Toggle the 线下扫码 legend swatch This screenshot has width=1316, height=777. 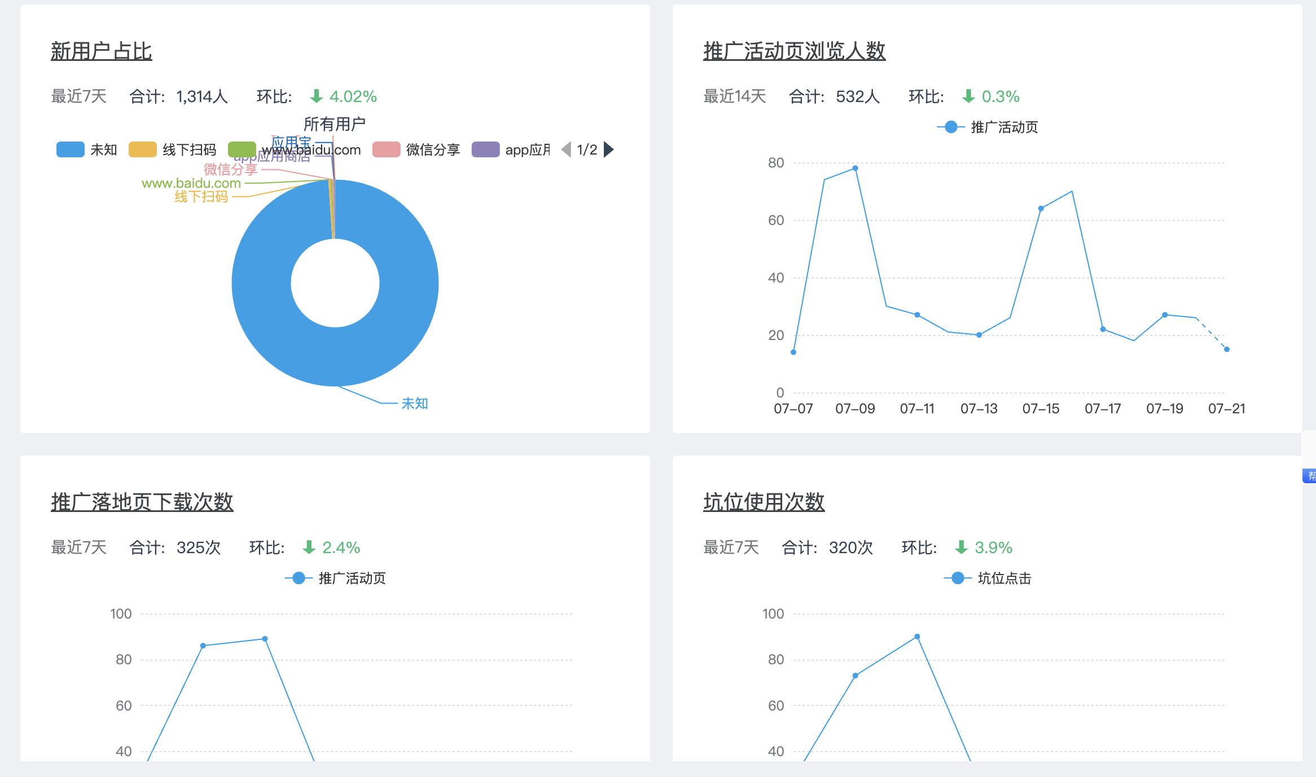(x=143, y=149)
